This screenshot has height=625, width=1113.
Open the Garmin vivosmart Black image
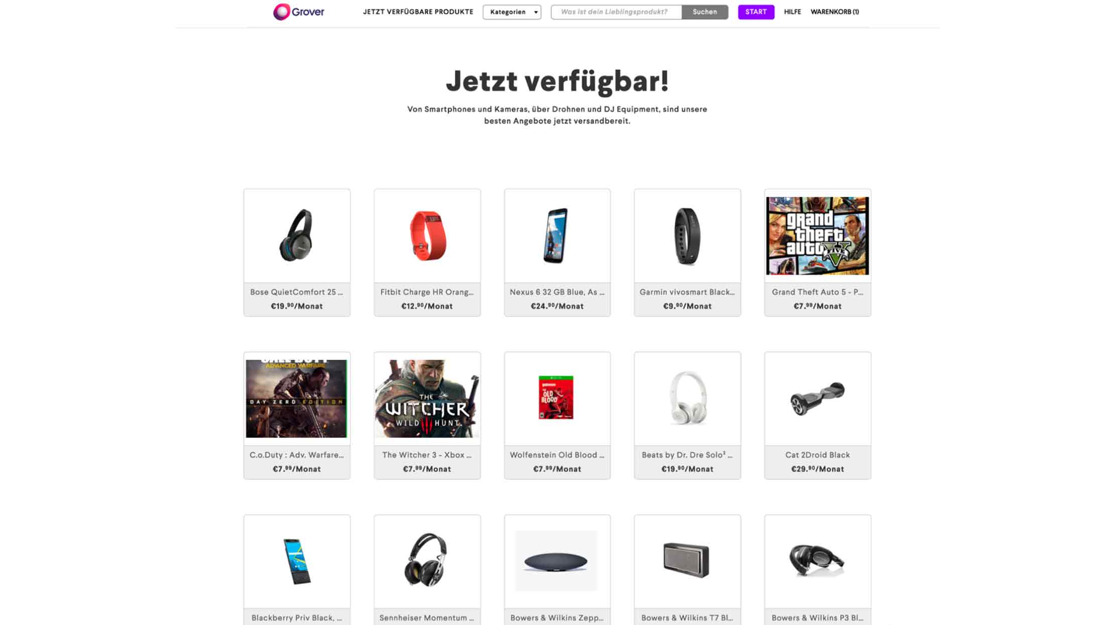tap(687, 236)
